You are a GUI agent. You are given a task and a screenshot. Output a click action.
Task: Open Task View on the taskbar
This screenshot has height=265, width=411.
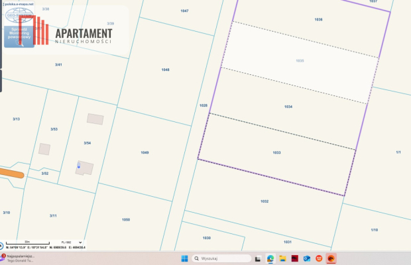tap(258, 258)
